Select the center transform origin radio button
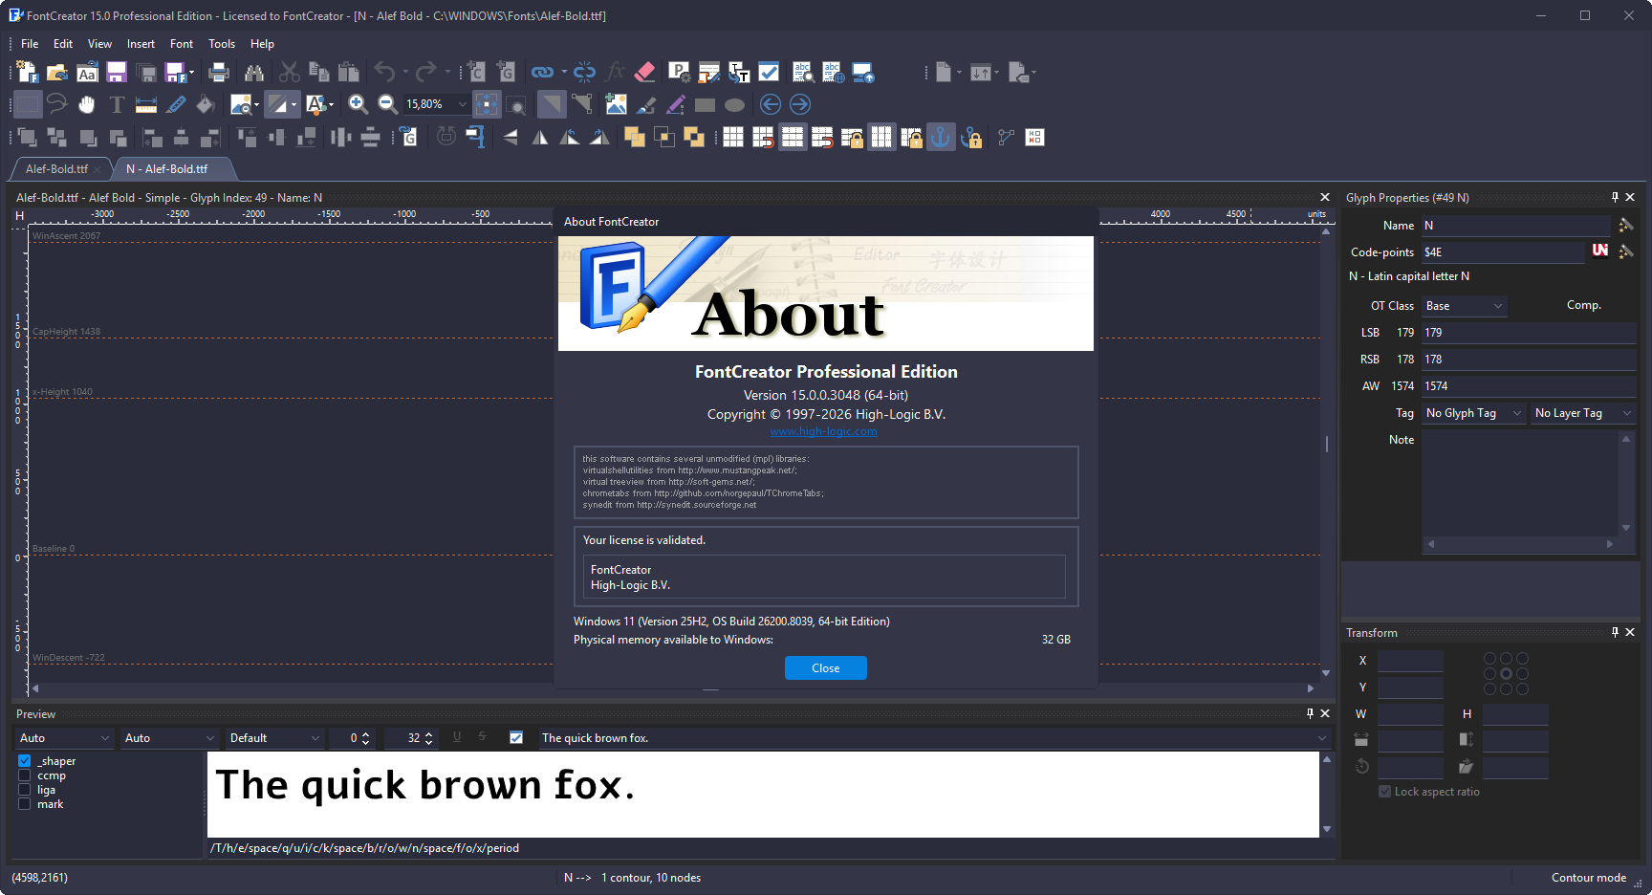Image resolution: width=1652 pixels, height=895 pixels. click(x=1506, y=674)
